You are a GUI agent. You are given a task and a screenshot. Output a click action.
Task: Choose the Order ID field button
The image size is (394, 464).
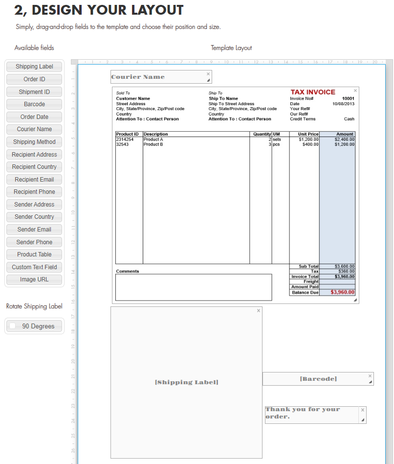coord(34,79)
